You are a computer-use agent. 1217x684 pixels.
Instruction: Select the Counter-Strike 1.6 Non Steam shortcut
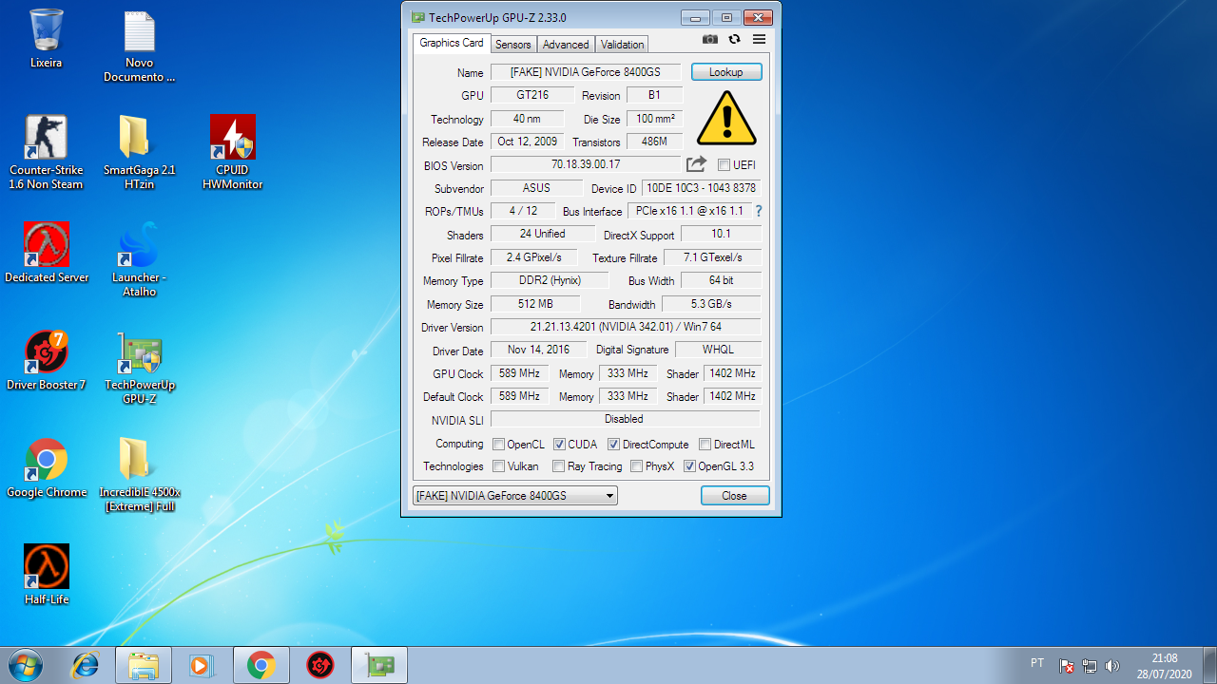click(47, 152)
